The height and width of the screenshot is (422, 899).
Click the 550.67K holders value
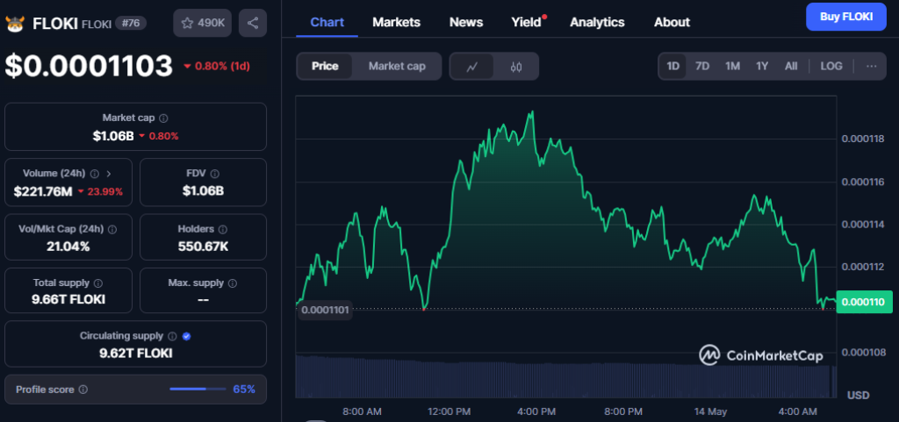point(203,247)
